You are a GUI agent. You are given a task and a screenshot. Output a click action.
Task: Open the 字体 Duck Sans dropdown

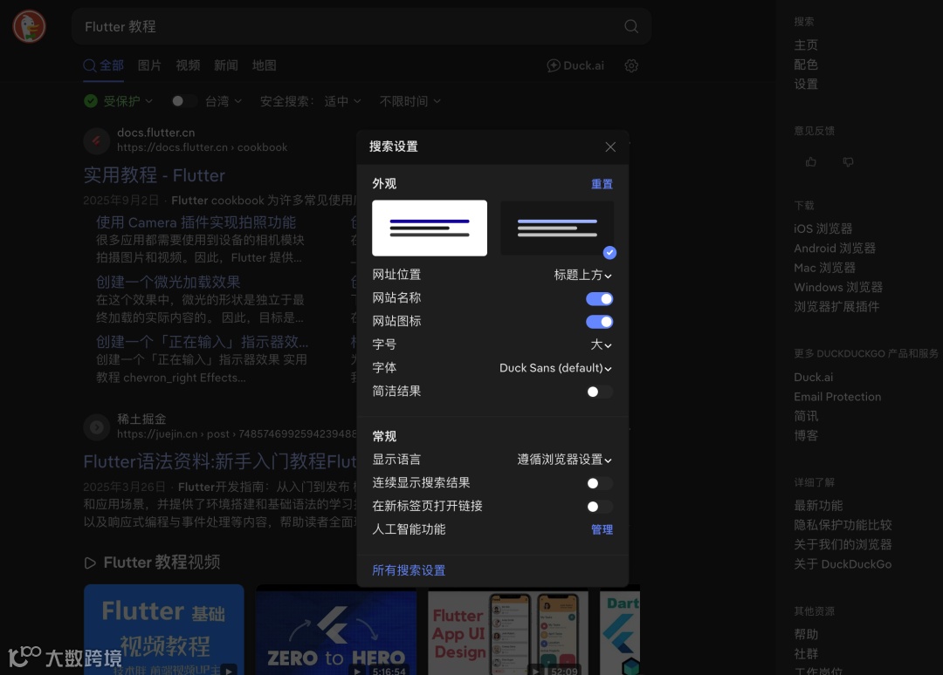[x=555, y=368]
